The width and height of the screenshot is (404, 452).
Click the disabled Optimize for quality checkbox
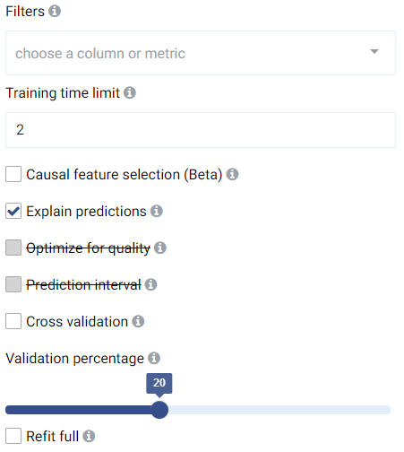click(13, 248)
